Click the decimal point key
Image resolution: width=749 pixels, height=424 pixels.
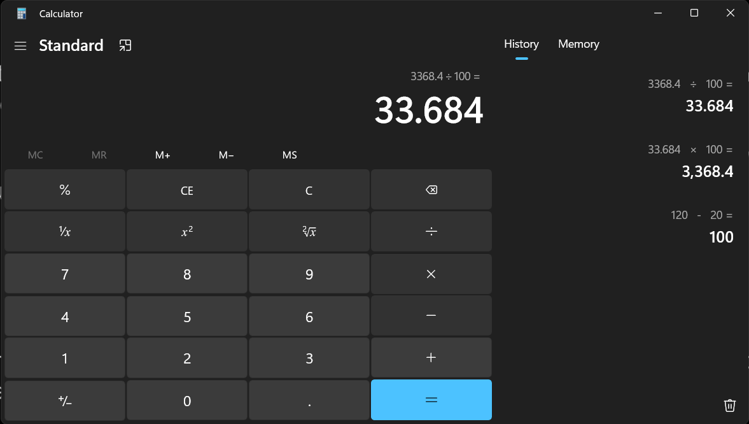pos(309,400)
